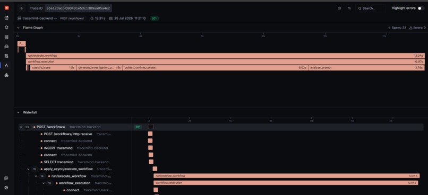Click the Errors: 0 warning indicator

(417, 28)
